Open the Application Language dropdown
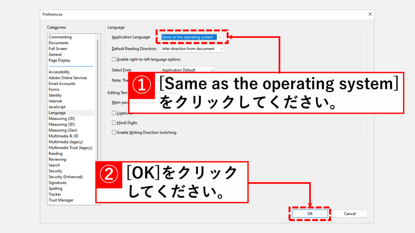415x233 pixels. (192, 37)
